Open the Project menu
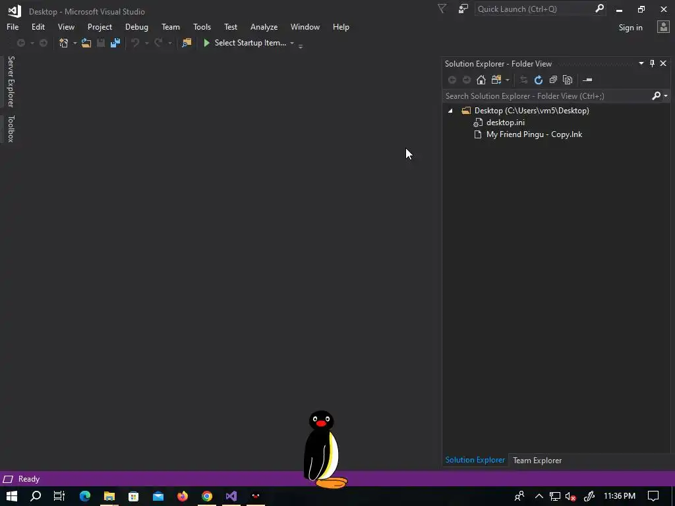The width and height of the screenshot is (675, 506). click(x=100, y=26)
